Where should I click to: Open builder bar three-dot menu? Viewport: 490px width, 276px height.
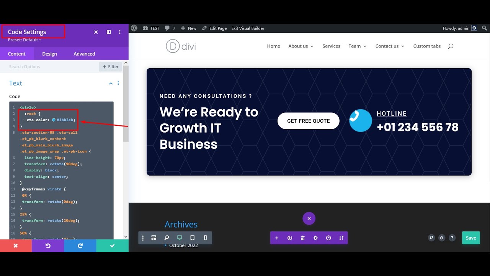tap(143, 238)
